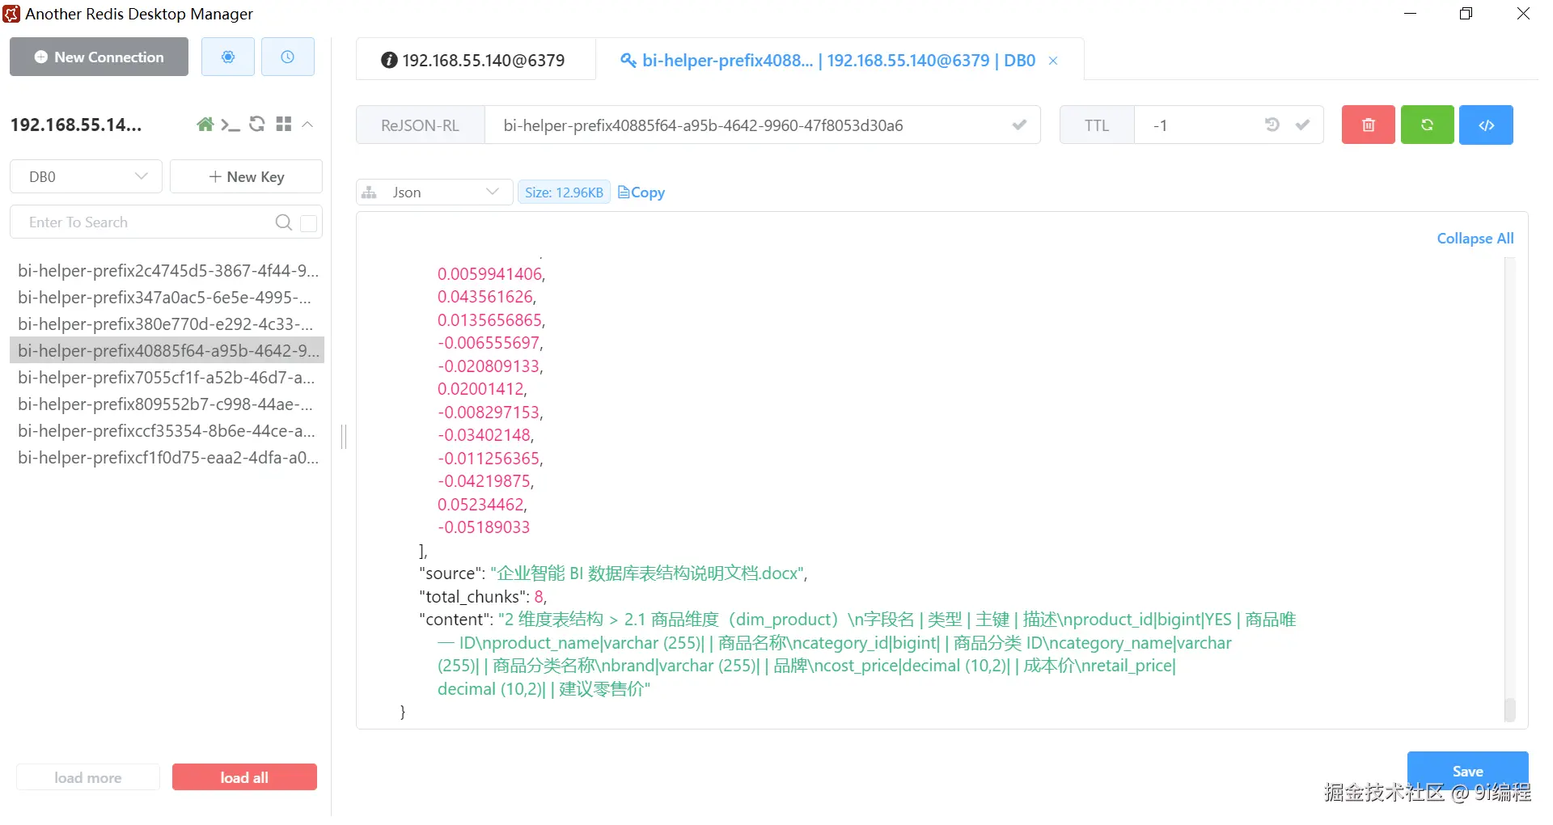This screenshot has height=825, width=1553.
Task: Open the command log clock button
Action: [x=288, y=57]
